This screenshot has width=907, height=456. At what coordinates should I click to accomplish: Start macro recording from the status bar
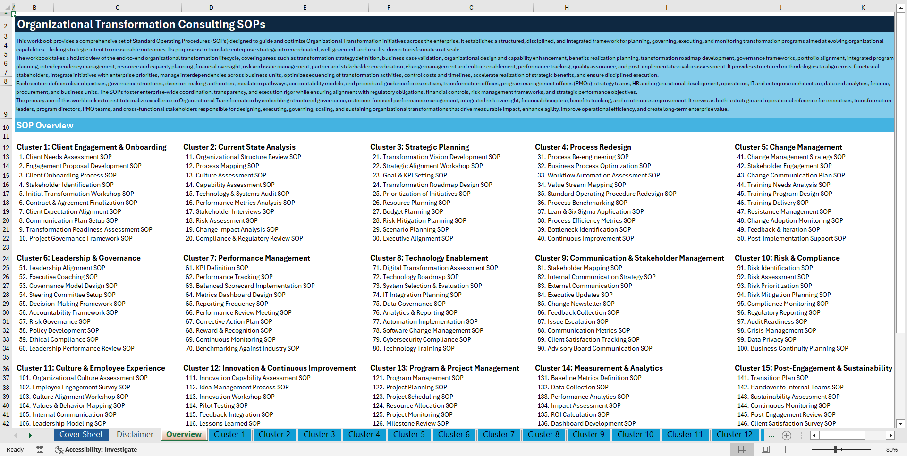[x=40, y=449]
